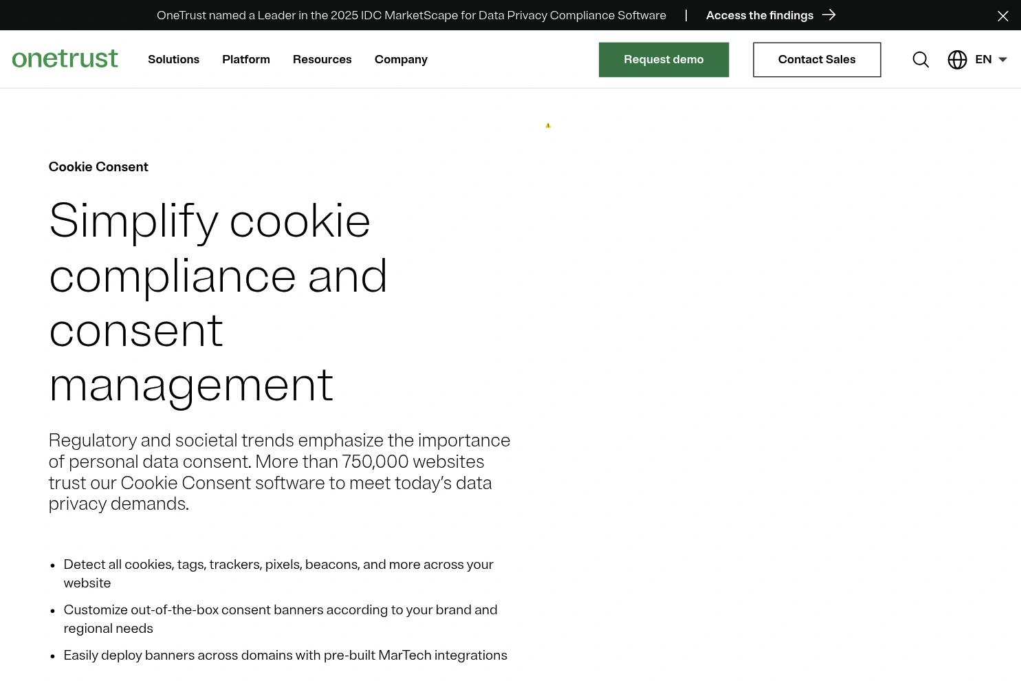Expand the EN language dropdown caret
This screenshot has width=1021, height=681.
(1002, 60)
